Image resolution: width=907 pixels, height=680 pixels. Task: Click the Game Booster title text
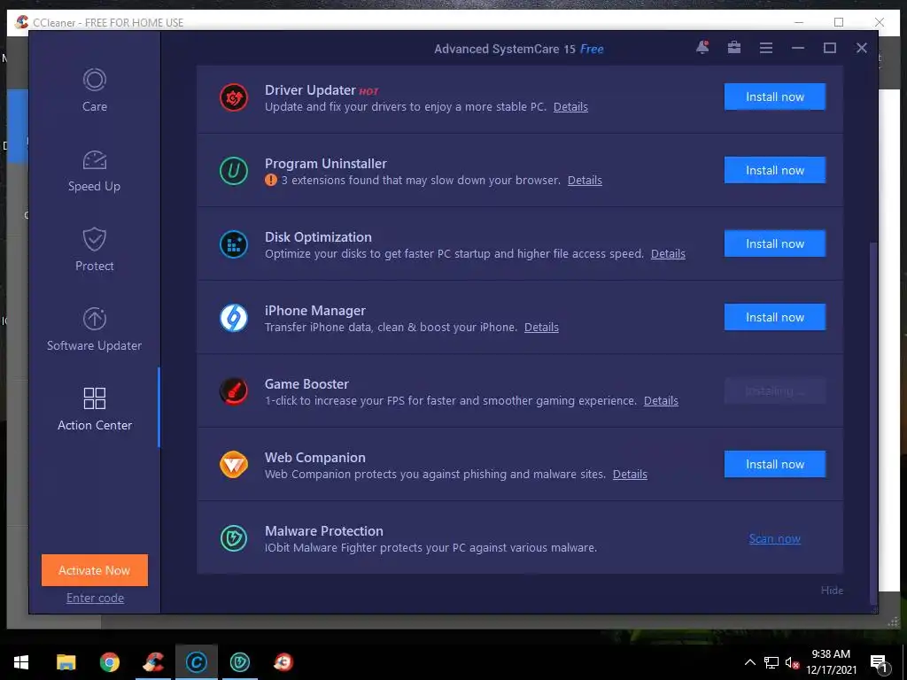306,384
